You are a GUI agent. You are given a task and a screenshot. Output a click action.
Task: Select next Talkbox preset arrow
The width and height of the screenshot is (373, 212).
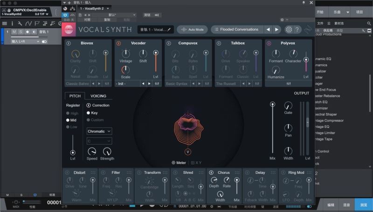tap(249, 84)
